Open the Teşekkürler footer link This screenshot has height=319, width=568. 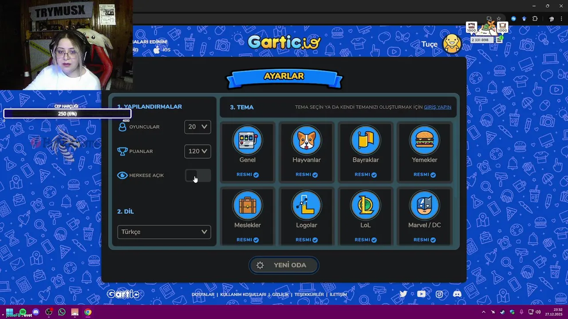pyautogui.click(x=309, y=294)
